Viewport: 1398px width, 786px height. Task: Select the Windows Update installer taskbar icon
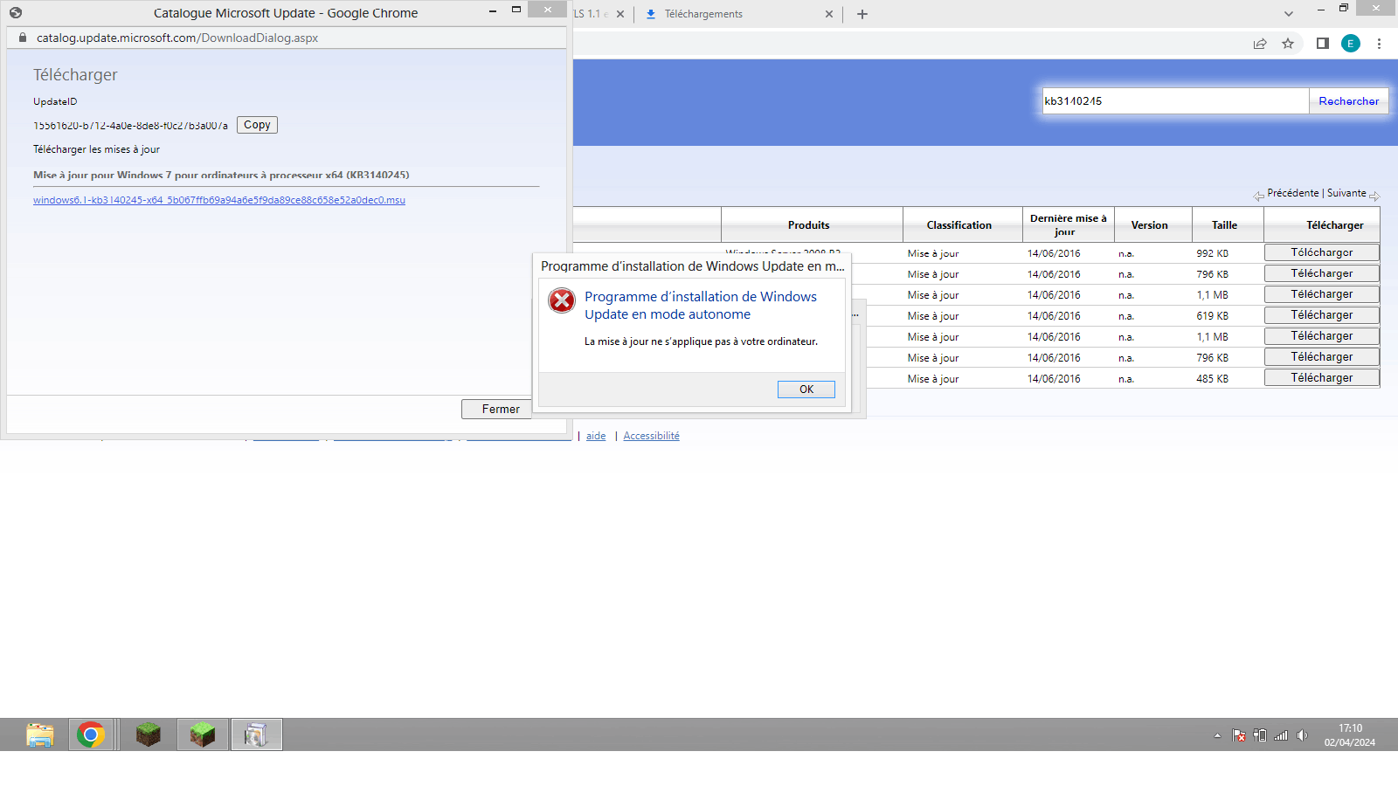pyautogui.click(x=256, y=735)
